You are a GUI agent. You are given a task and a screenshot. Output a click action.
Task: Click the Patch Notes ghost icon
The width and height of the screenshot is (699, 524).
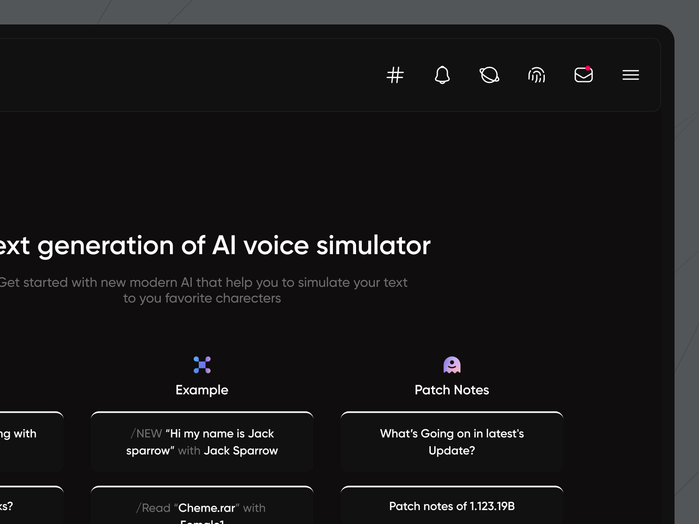(x=452, y=365)
